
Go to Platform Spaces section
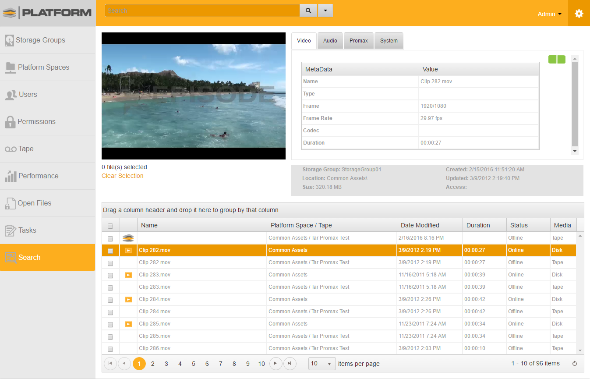(x=47, y=67)
